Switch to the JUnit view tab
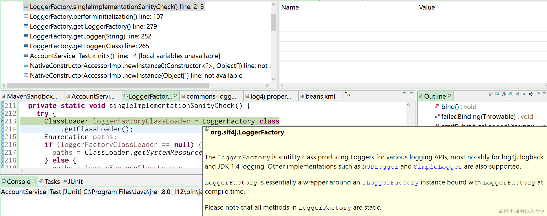 [x=73, y=182]
